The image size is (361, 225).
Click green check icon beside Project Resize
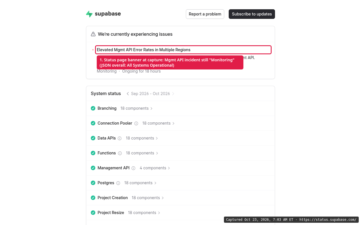coord(93,213)
